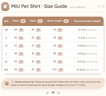Image resolution: width=106 pixels, height=96 pixels.
Task: Select the Size column header
Action: coord(6,21)
